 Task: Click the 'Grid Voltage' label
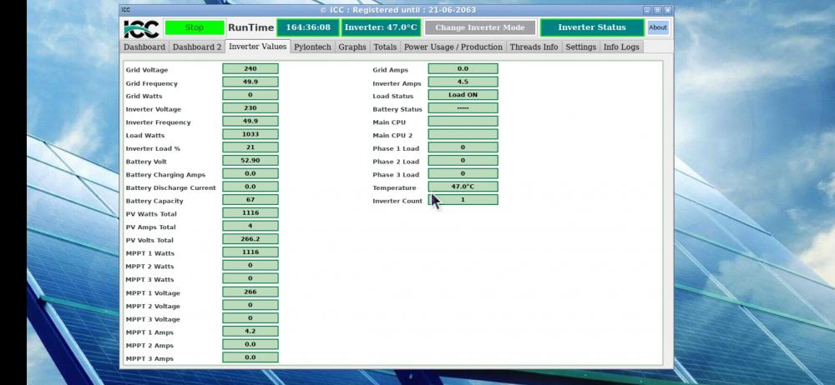(146, 70)
